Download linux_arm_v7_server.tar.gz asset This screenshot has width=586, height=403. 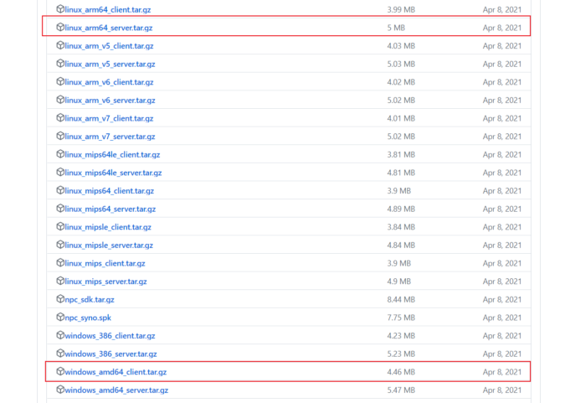(110, 137)
